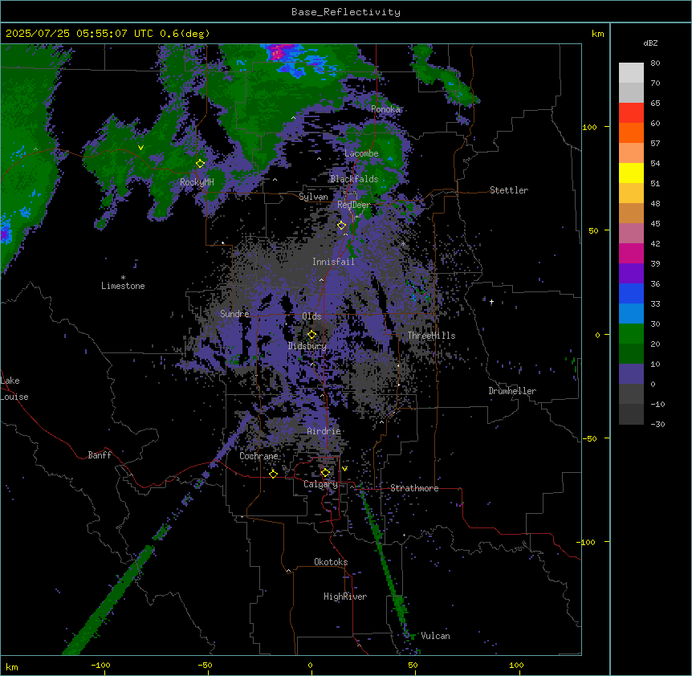692x676 pixels.
Task: Select the red 60-65 dBZ legend color
Action: click(x=631, y=113)
